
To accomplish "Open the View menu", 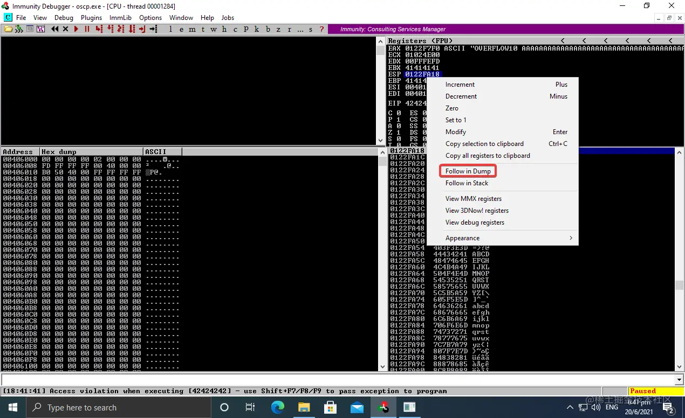I will coord(40,18).
